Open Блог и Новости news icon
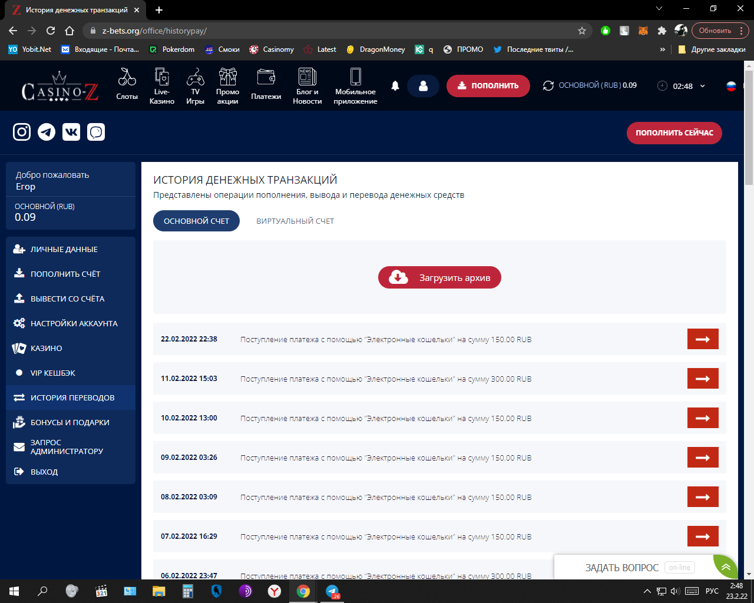Viewport: 754px width, 603px height. pos(307,77)
